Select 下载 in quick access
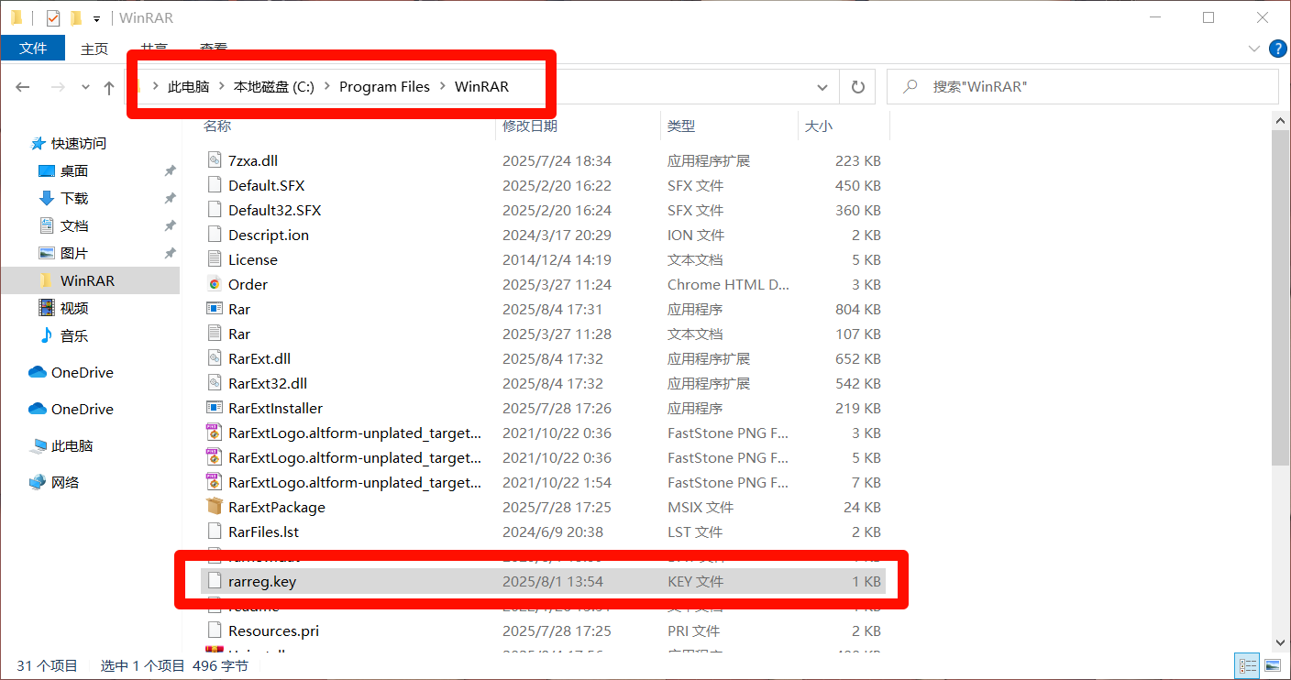The width and height of the screenshot is (1291, 680). 74,198
